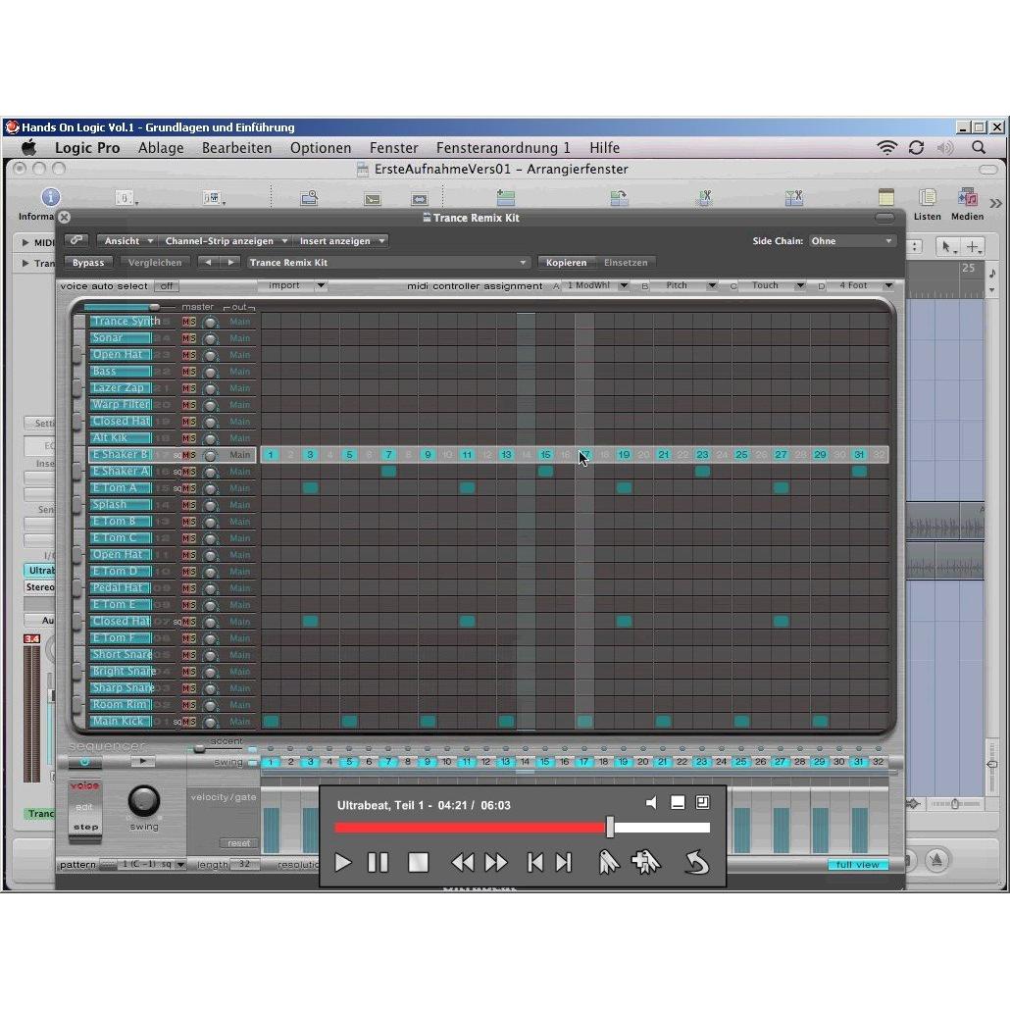Open Insert anzeigen dropdown
Screen dimensions: 1010x1010
coord(340,241)
